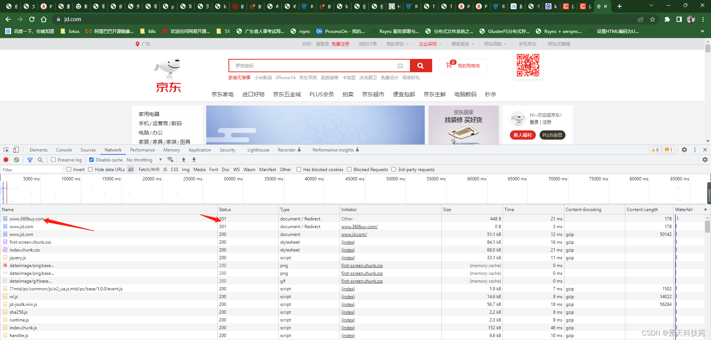Open 我的购物车 shopping cart button

[x=463, y=66]
